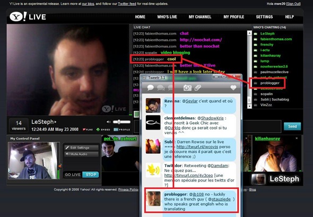
Task: Click the FLAG icon under the video
Action: pyautogui.click(x=88, y=129)
